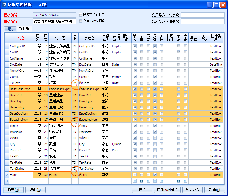
Task: Minimize the 数据交换模板 window
Action: coord(209,5)
